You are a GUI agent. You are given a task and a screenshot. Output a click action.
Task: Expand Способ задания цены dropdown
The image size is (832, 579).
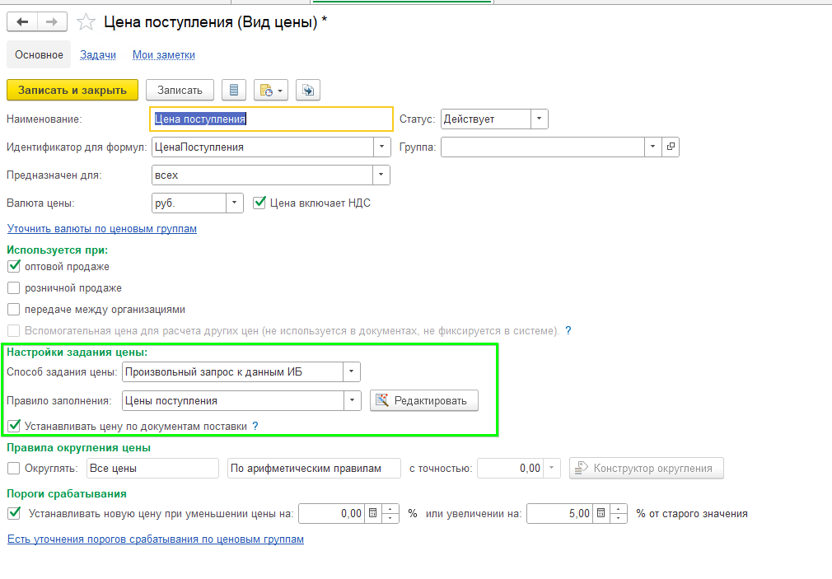tap(351, 371)
